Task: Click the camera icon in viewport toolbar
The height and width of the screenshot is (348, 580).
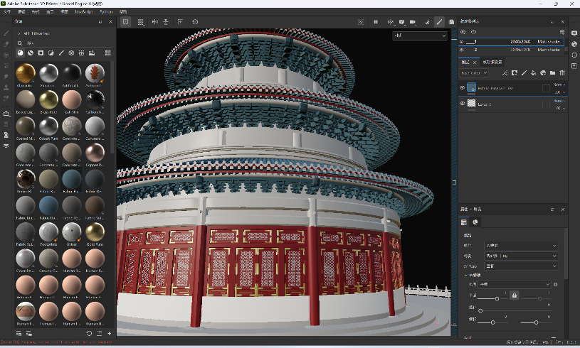Action: pyautogui.click(x=413, y=22)
